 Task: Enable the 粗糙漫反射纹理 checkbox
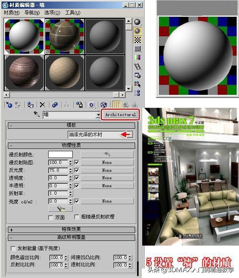pyautogui.click(x=77, y=217)
